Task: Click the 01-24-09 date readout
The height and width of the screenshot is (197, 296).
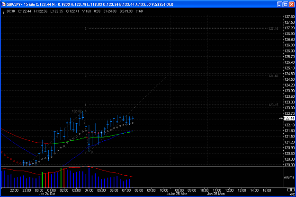Action: 110,11
